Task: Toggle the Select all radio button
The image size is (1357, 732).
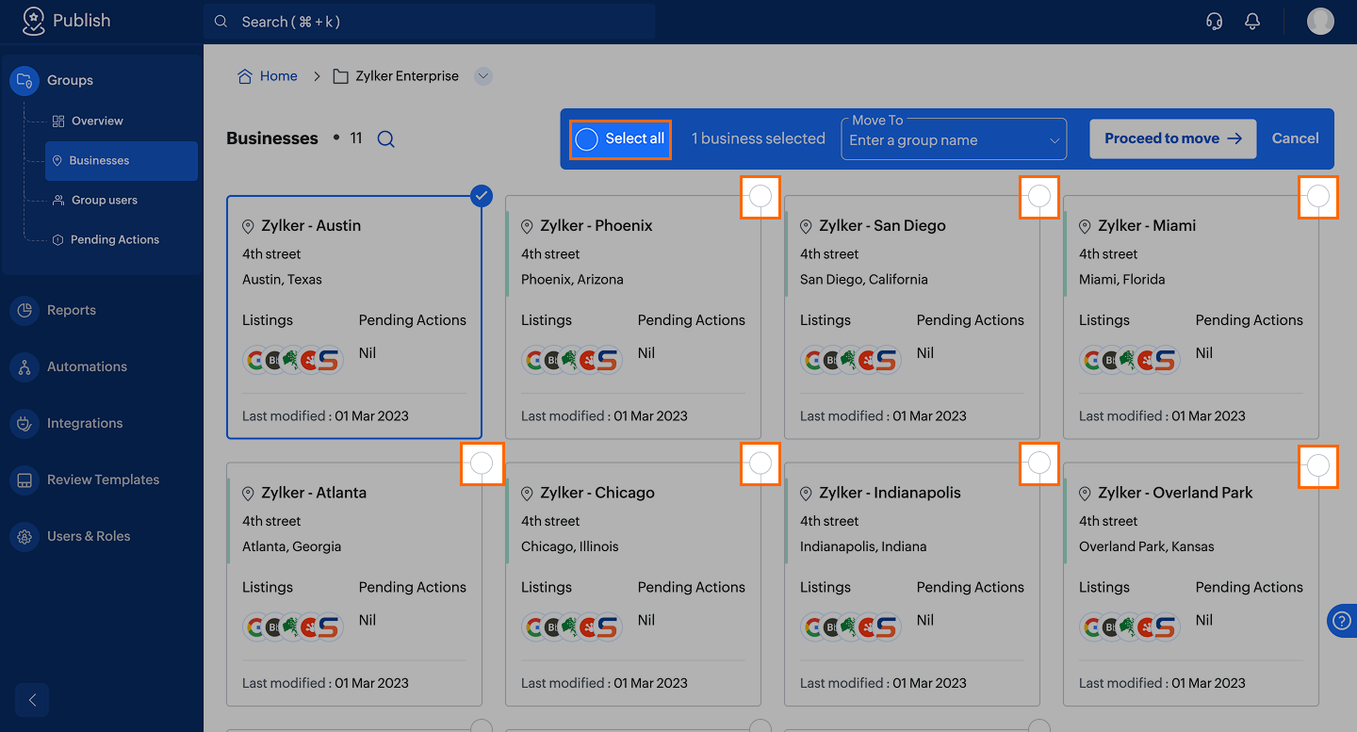Action: (x=587, y=139)
